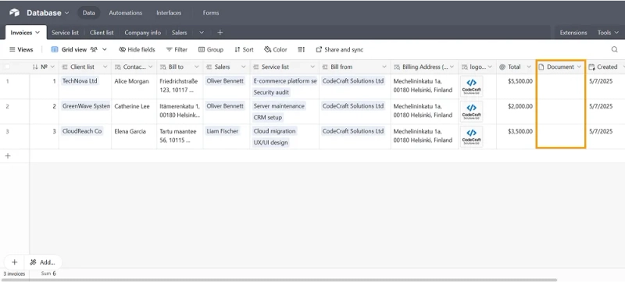
Task: Click the TechNova Ltd client chip
Action: click(80, 81)
